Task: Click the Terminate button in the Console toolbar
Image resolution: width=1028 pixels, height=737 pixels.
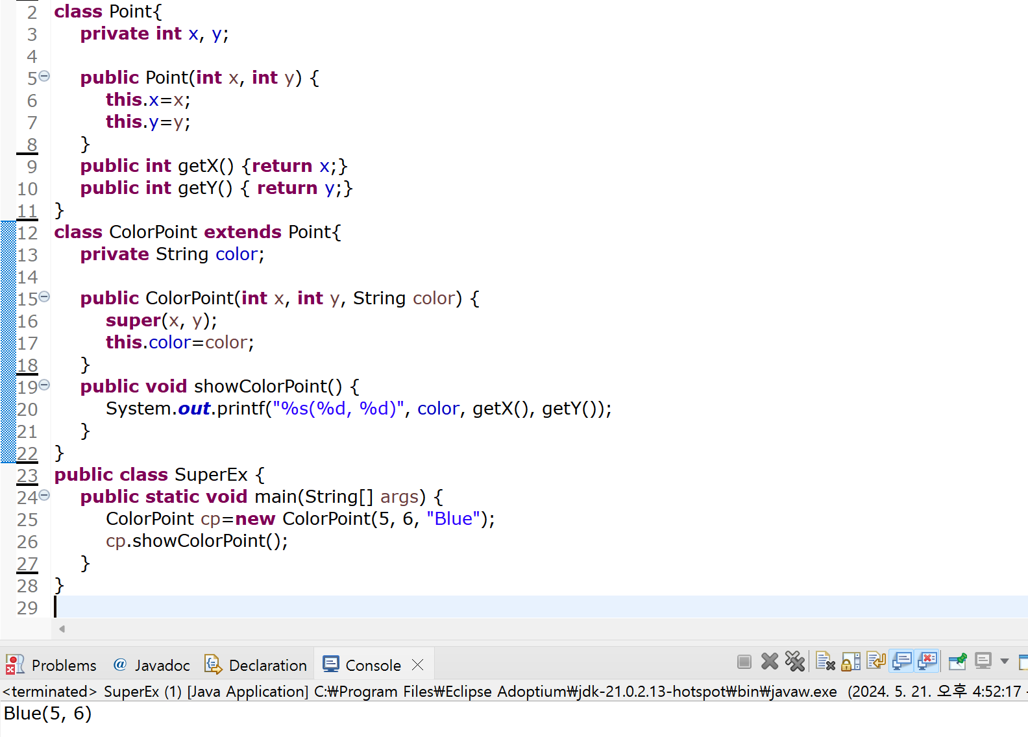Action: 744,662
